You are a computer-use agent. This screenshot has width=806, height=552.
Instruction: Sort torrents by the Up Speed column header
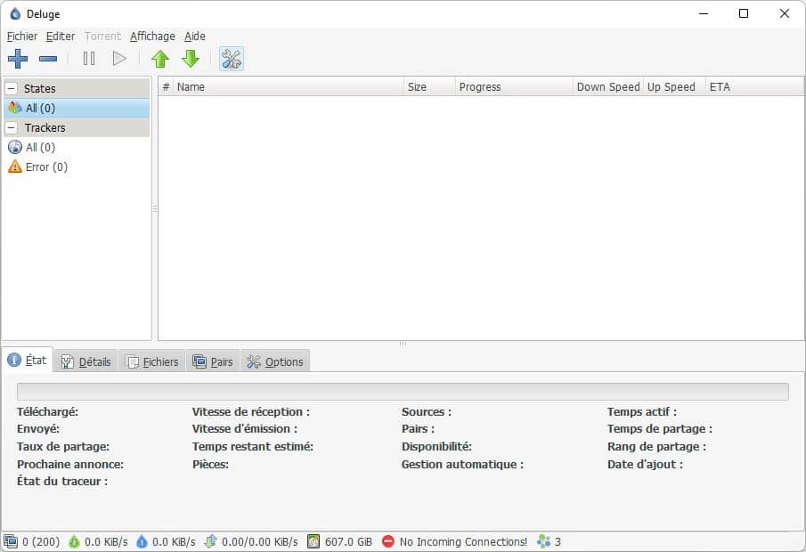pyautogui.click(x=674, y=87)
